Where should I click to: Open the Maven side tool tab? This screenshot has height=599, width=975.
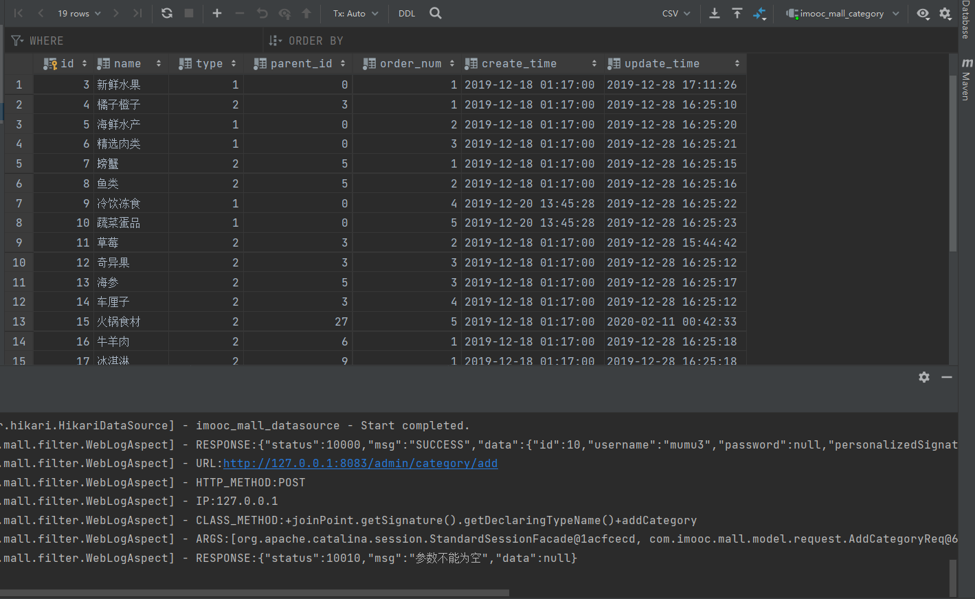point(966,80)
